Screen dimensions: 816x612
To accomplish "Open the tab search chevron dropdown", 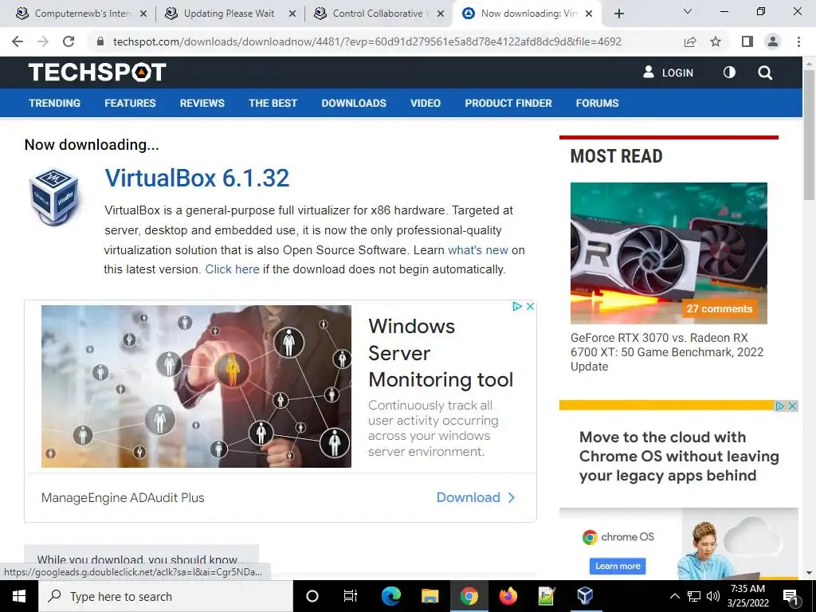I will point(688,11).
